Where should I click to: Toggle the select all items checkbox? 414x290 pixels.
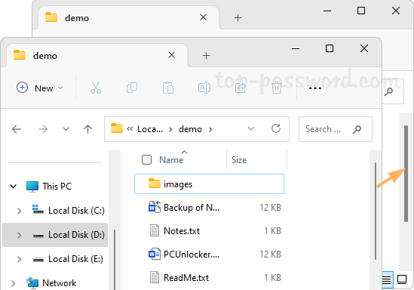click(146, 159)
